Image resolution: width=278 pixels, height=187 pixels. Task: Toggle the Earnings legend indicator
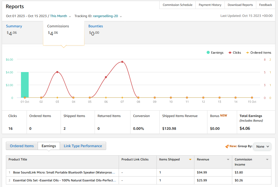point(208,52)
